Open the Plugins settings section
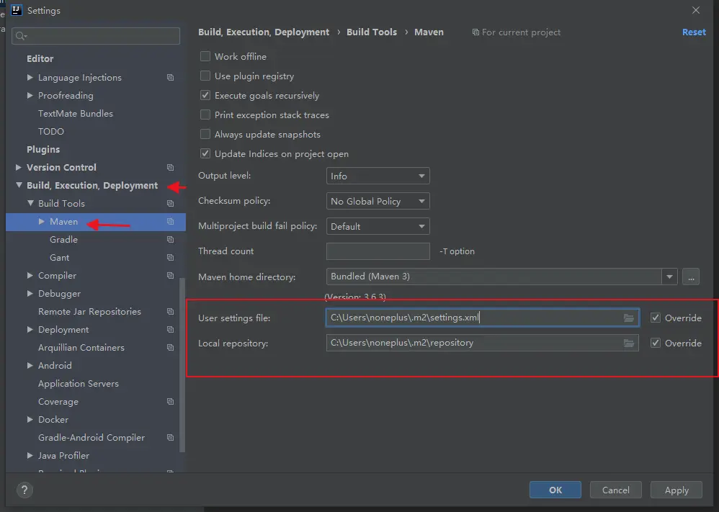The height and width of the screenshot is (512, 719). 43,150
